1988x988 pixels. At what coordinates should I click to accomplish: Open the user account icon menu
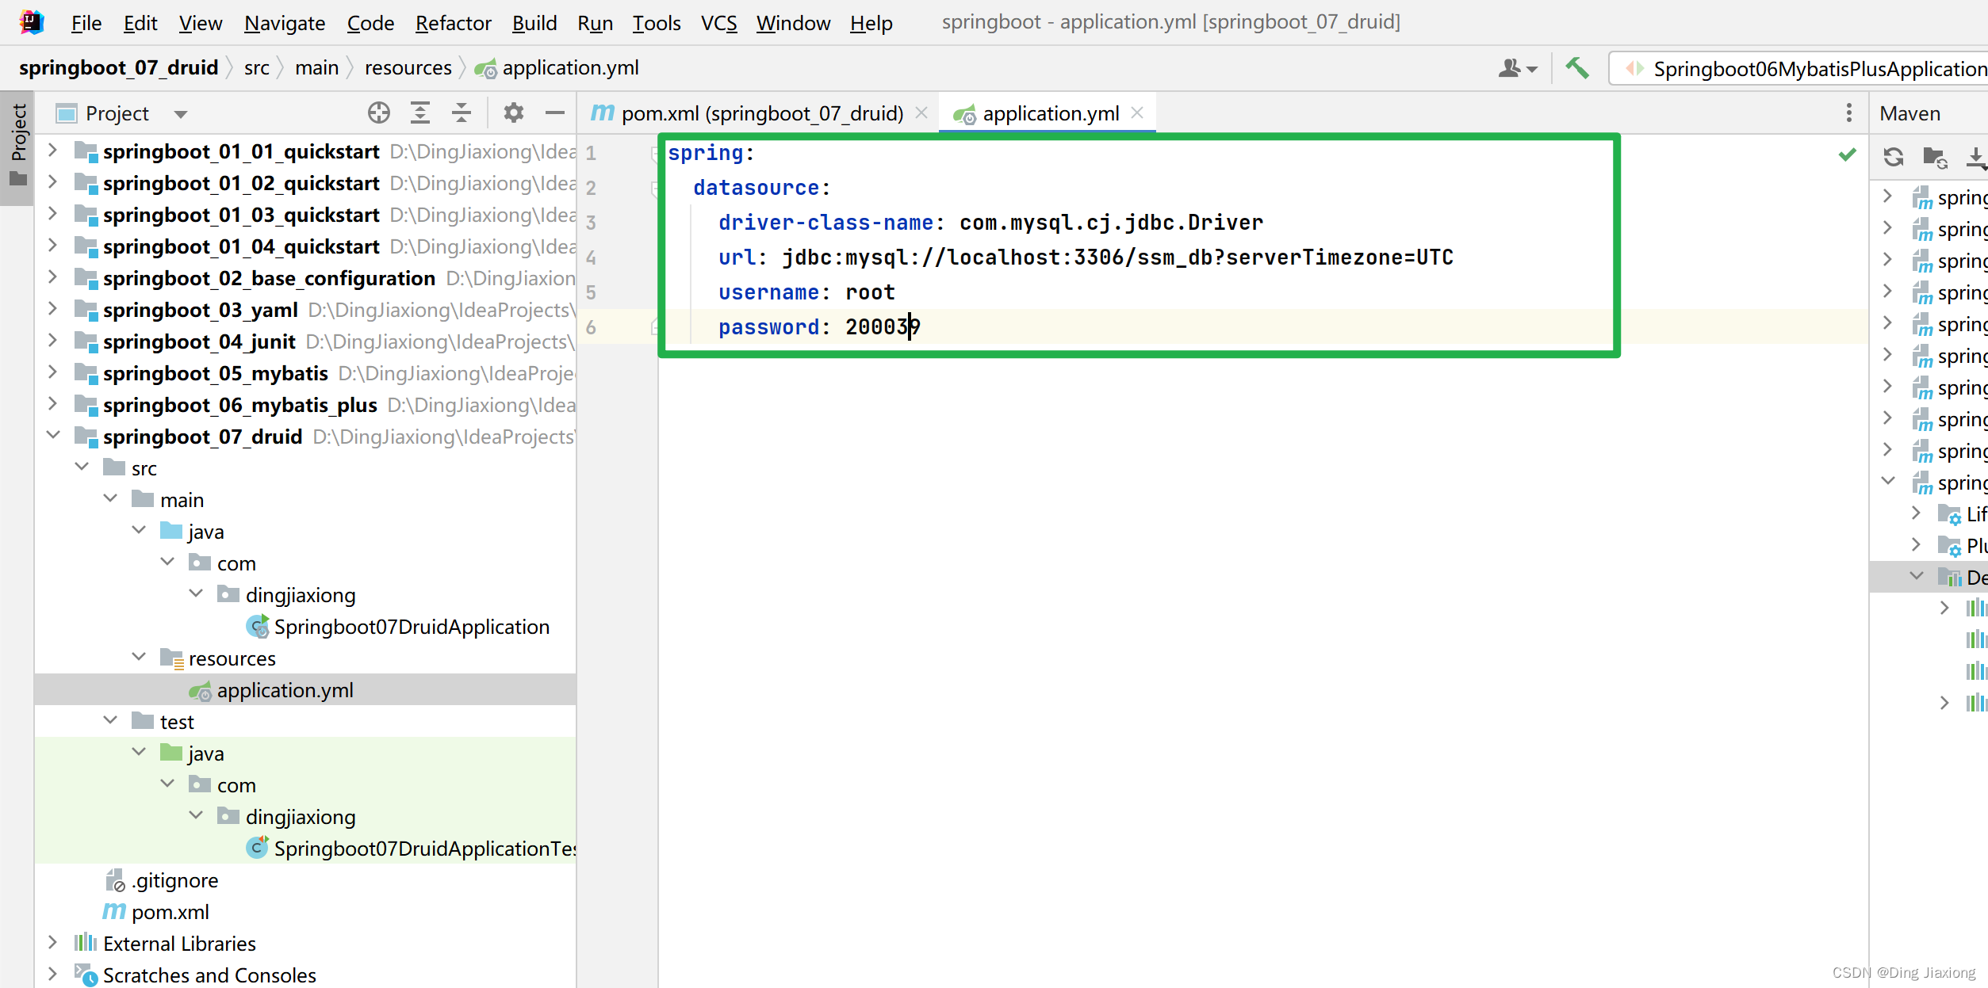tap(1518, 69)
